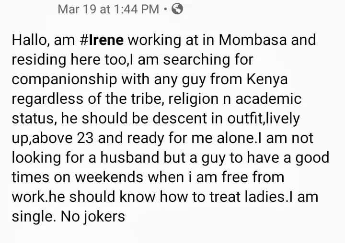Image resolution: width=345 pixels, height=243 pixels.
Task: Click the 1:44 PM time text
Action: (137, 9)
